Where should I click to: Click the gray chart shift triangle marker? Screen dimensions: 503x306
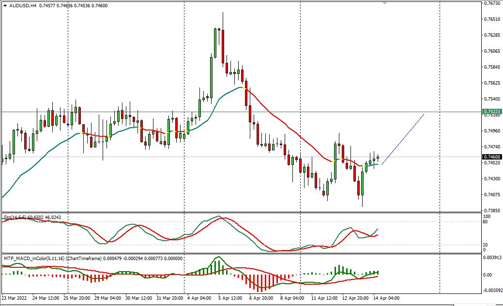384,3
